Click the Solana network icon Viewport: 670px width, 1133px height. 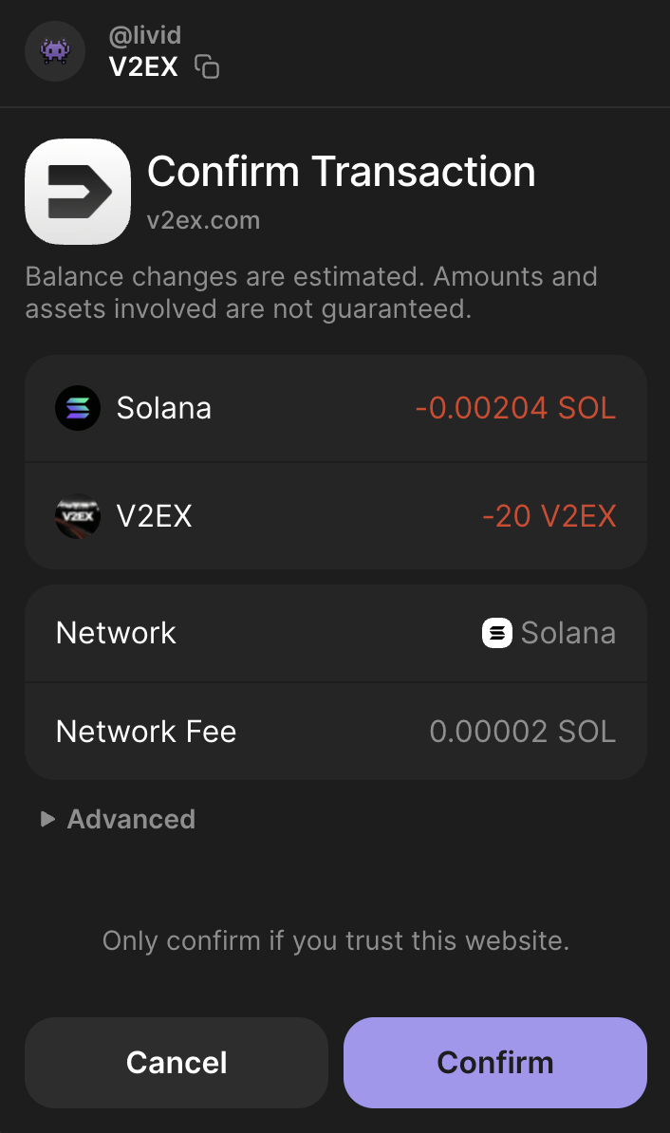tap(497, 633)
